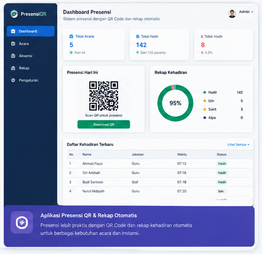The height and width of the screenshot is (254, 262).
Task: Click the green arrow beside Dari 150 peserta
Action: coord(137,53)
